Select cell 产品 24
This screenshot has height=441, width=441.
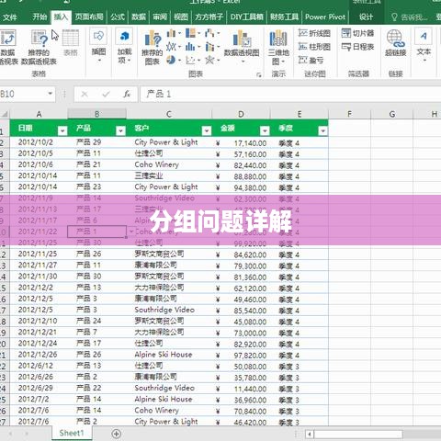(97, 322)
